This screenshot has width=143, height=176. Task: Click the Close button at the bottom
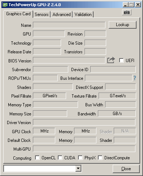(x=126, y=169)
